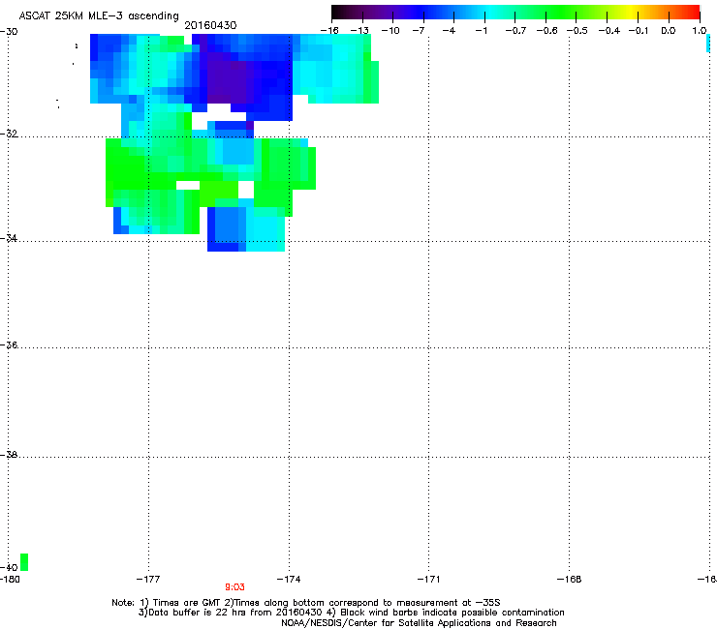Click the color scale label "-0.5"
Viewport: 717px width, 629px height.
click(x=577, y=31)
